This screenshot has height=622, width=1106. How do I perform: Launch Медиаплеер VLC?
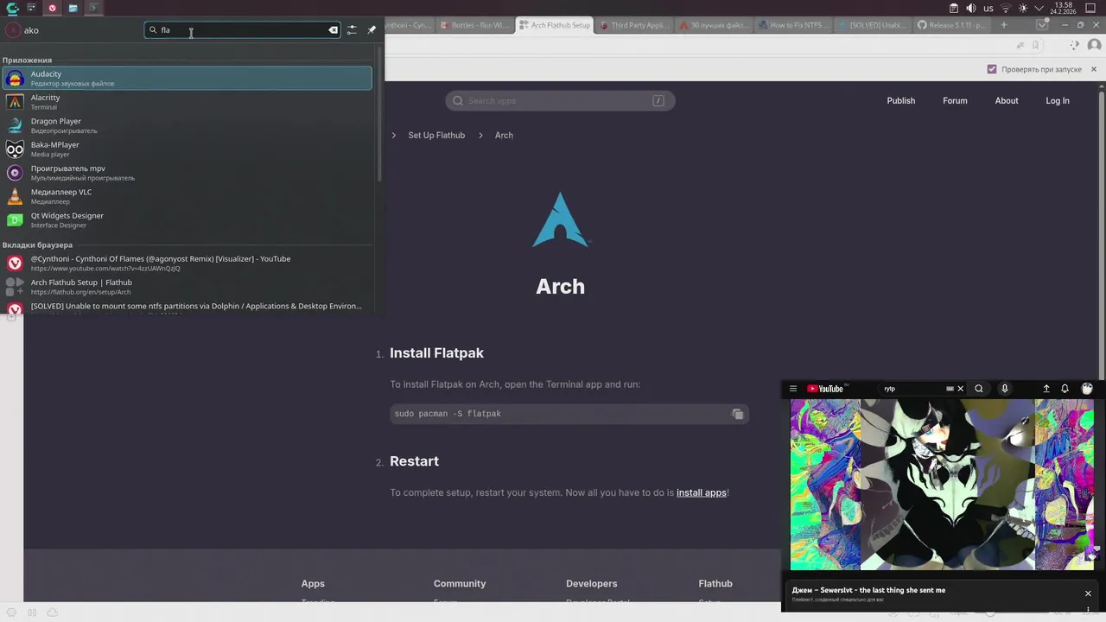(x=187, y=196)
